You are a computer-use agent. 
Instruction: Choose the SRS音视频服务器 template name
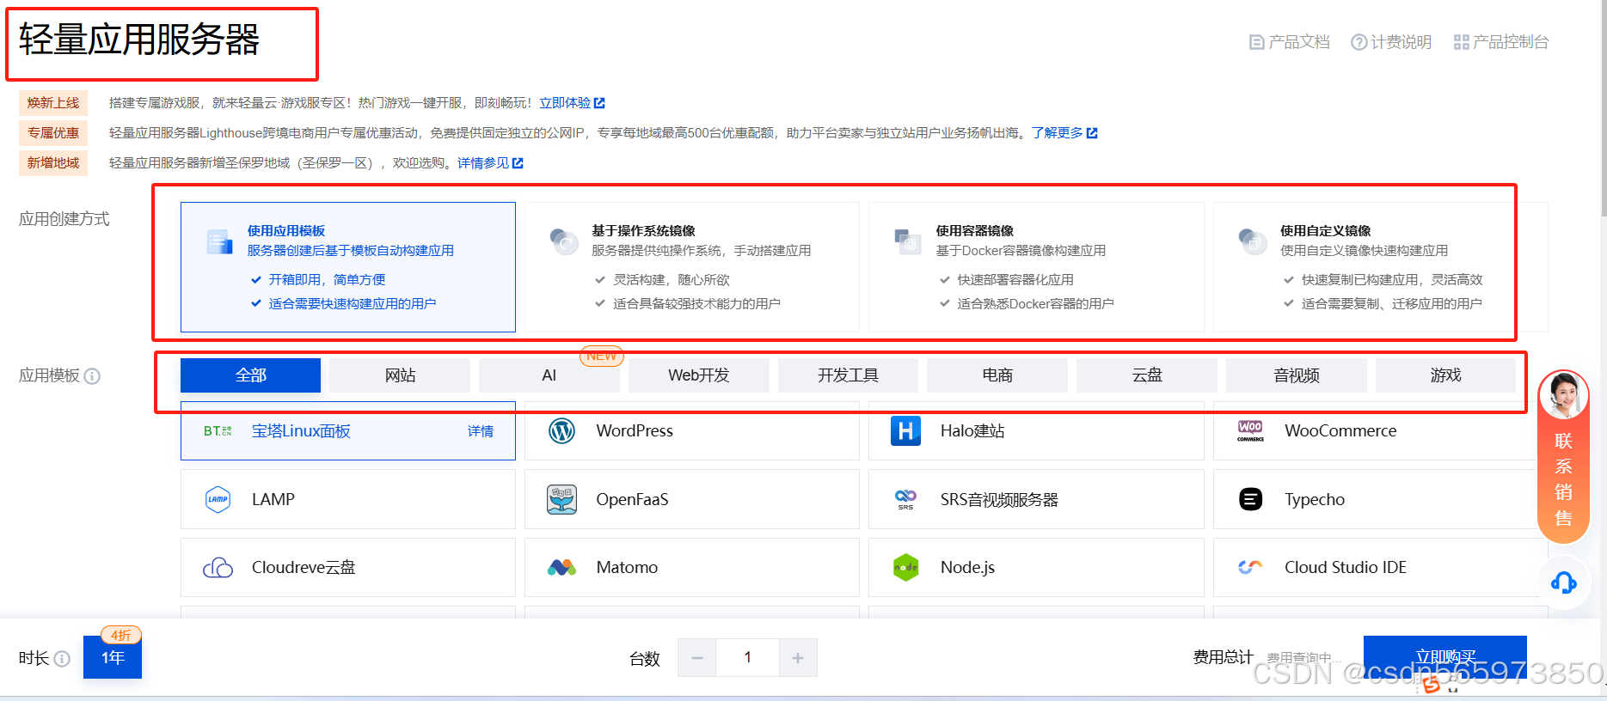tap(999, 499)
